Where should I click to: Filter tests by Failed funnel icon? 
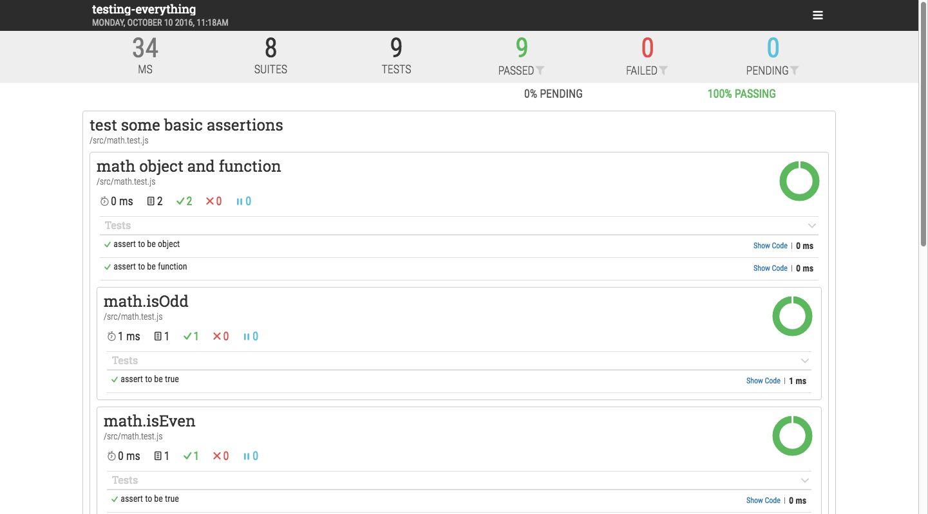(663, 71)
